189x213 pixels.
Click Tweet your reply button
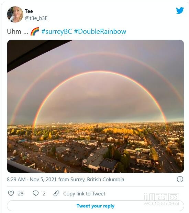click(96, 206)
